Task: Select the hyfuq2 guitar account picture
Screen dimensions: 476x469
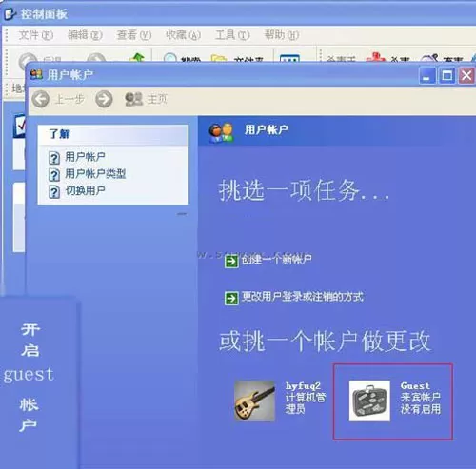Action: tap(254, 401)
